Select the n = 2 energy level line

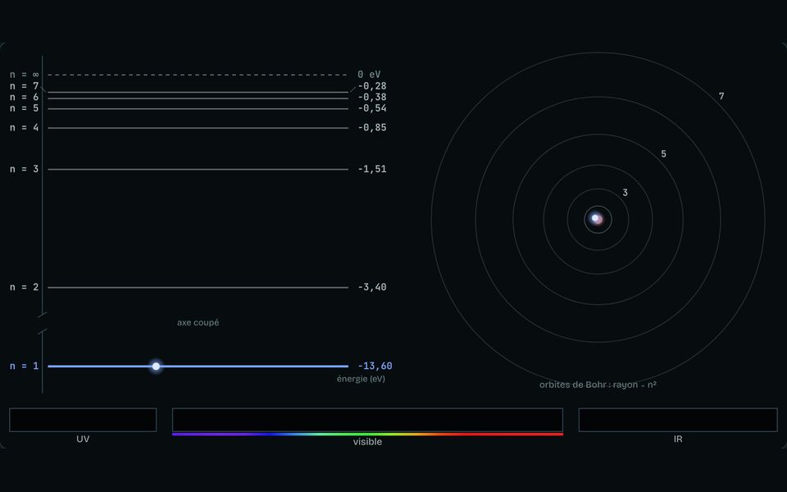(x=198, y=288)
